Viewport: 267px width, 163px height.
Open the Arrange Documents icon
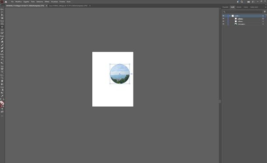[249, 2]
